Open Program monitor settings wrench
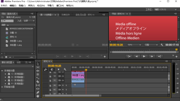Image resolution: width=180 pixels, height=101 pixels. pos(162,45)
